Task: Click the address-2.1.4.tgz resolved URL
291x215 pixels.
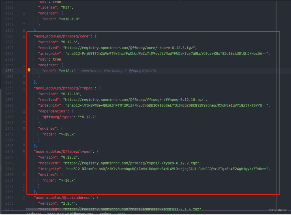Action: (x=132, y=209)
